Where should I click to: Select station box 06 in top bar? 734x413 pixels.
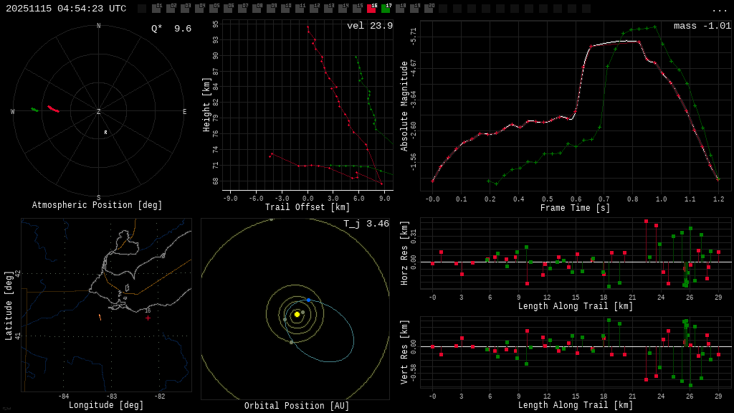[x=228, y=8]
